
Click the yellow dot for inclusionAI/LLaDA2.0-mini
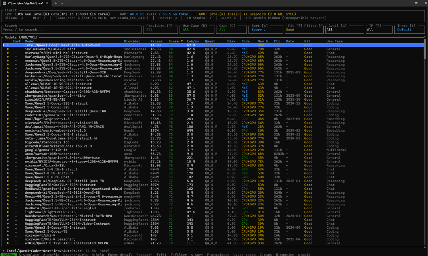pos(8,49)
